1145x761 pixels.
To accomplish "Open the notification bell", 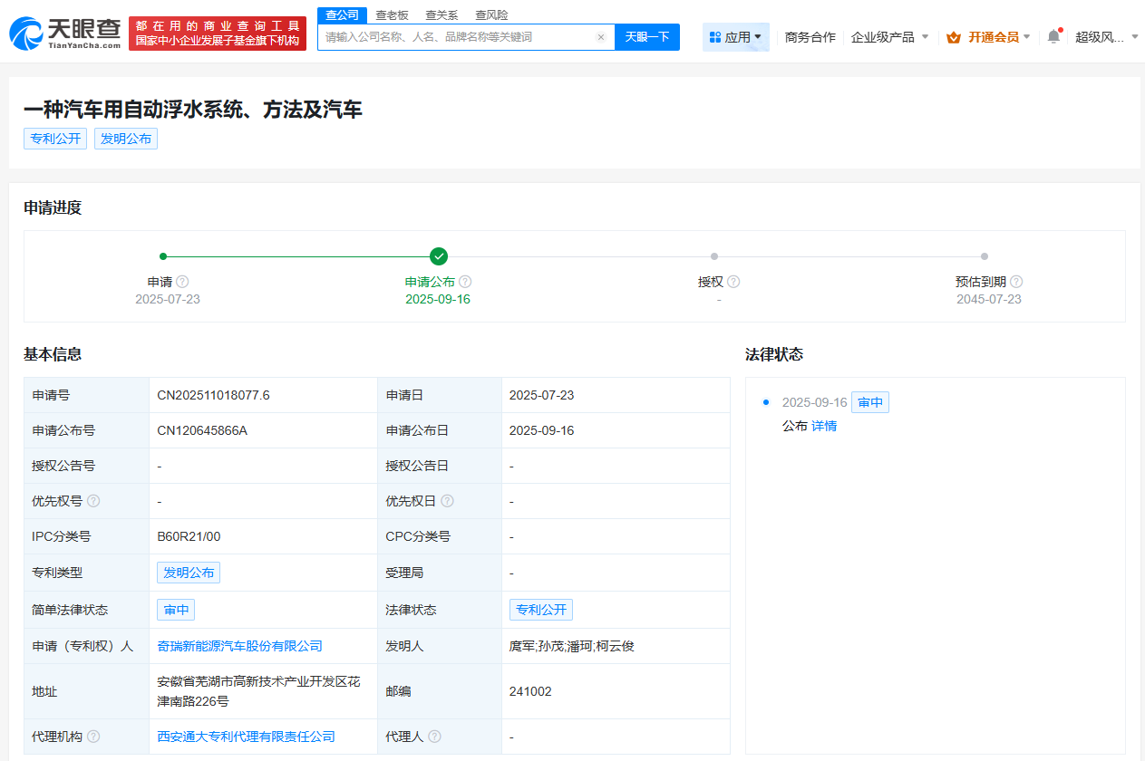I will pos(1053,37).
